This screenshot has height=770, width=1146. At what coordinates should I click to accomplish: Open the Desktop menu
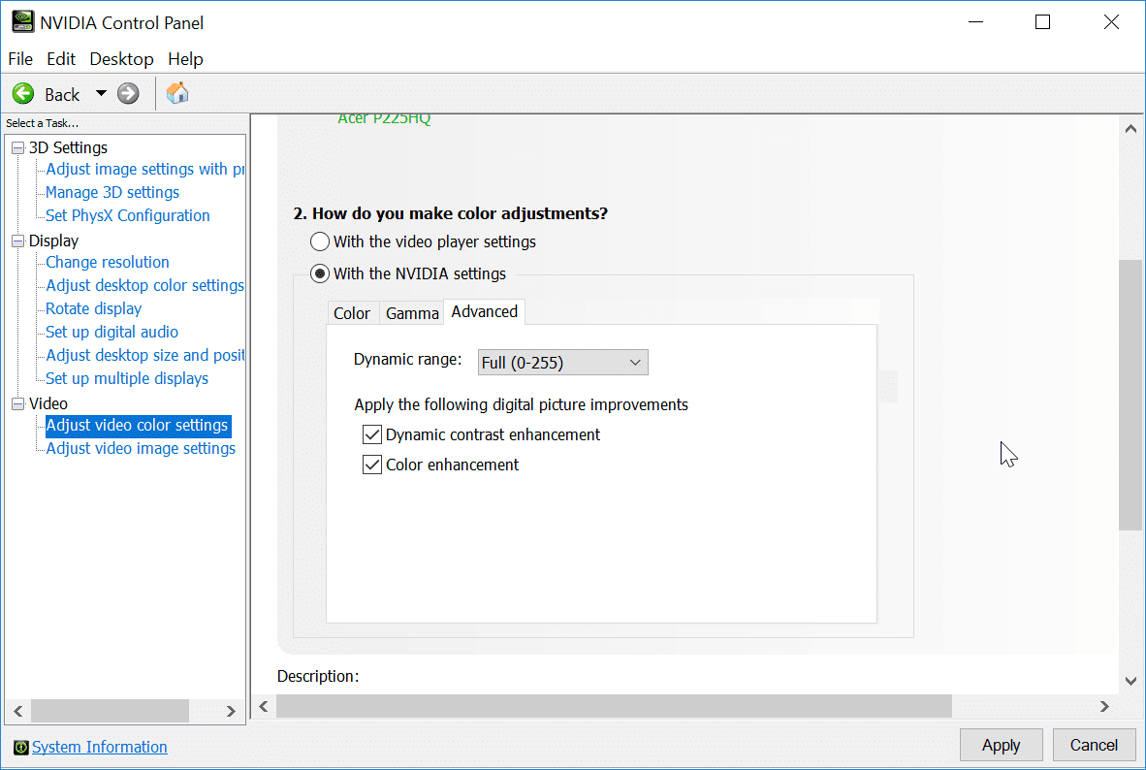tap(121, 58)
